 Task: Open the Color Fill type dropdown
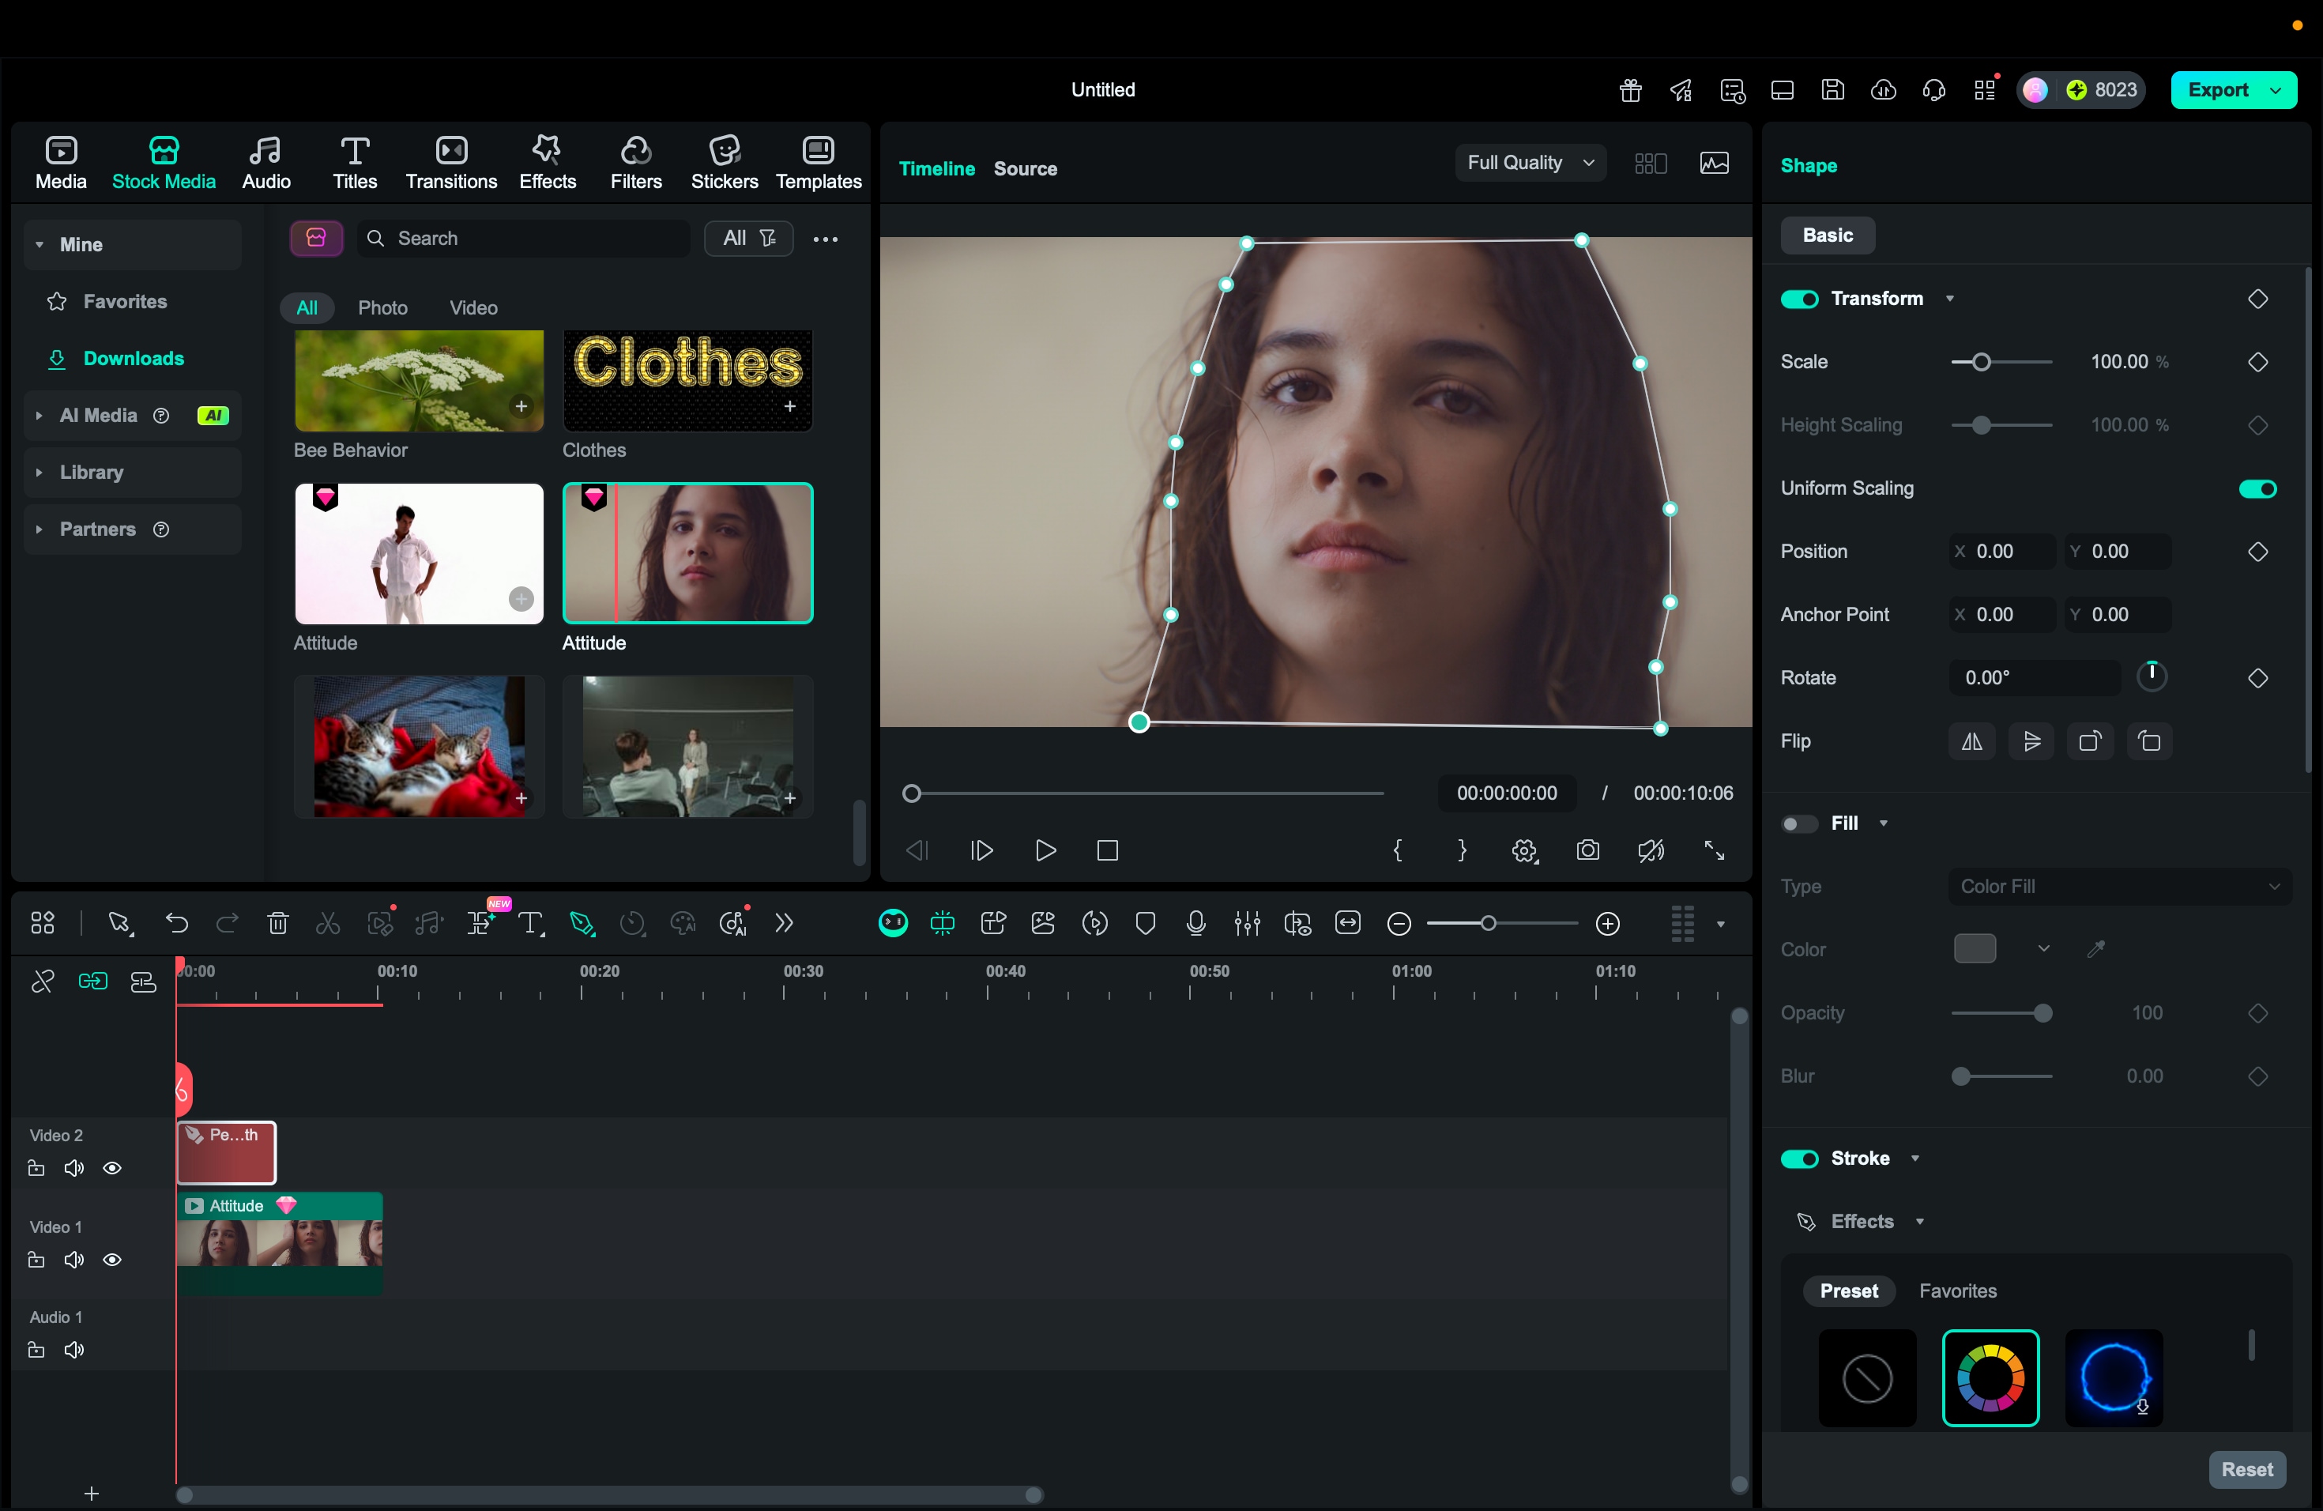pos(2119,887)
